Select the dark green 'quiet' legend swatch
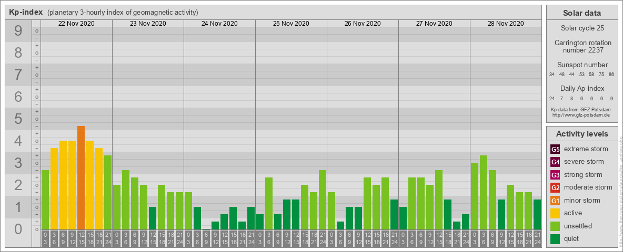Image resolution: width=623 pixels, height=252 pixels. pos(555,238)
